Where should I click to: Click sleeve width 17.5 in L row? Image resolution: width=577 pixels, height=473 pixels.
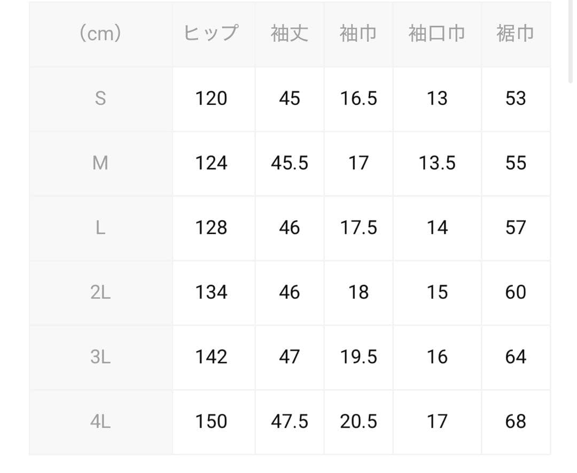click(x=358, y=228)
